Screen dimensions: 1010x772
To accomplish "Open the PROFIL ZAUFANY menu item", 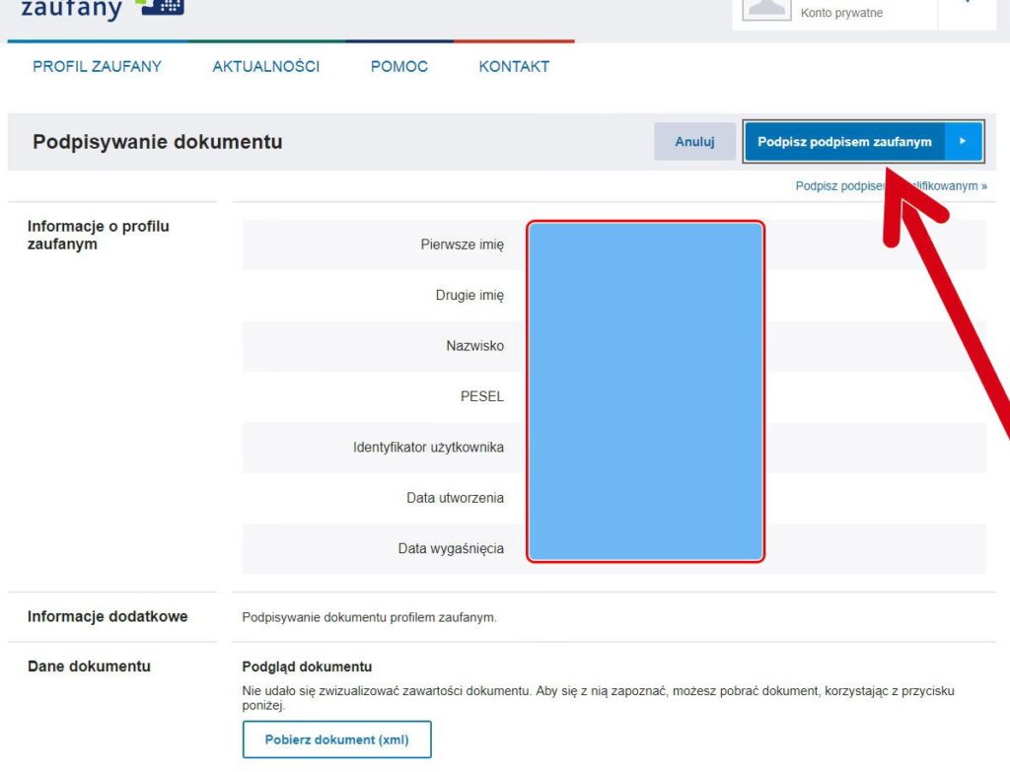I will (97, 67).
